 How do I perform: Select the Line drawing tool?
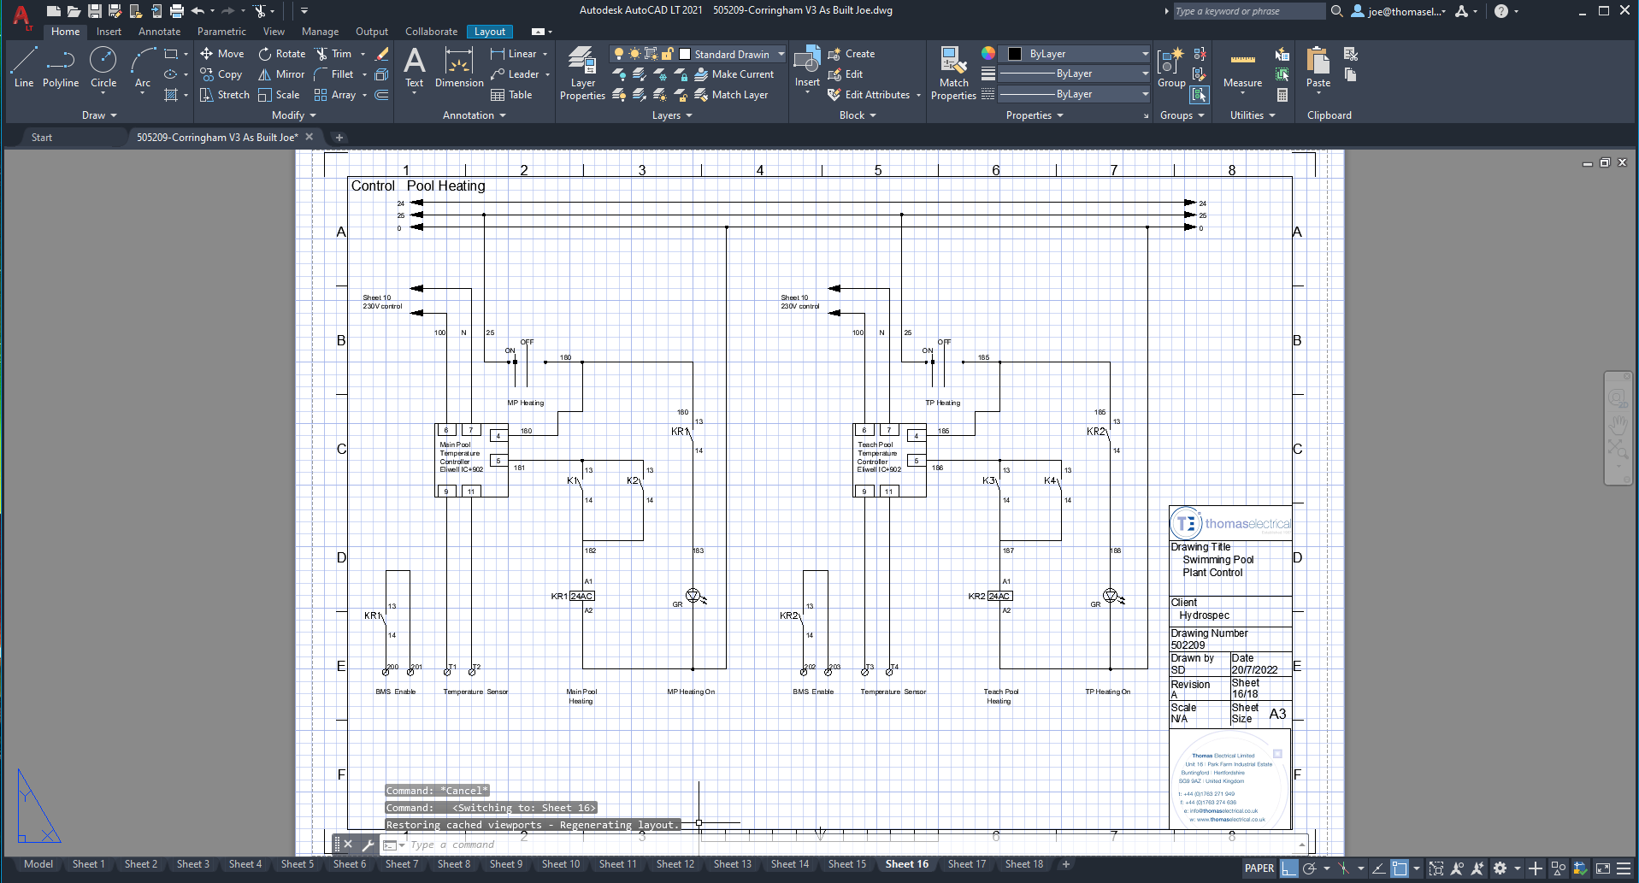[x=24, y=68]
